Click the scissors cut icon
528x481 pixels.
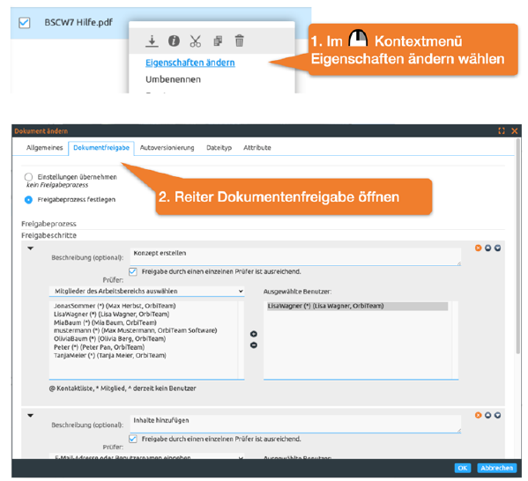click(x=196, y=41)
